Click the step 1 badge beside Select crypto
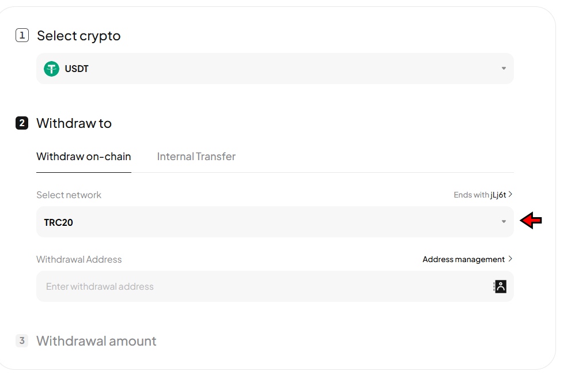The width and height of the screenshot is (571, 375). click(22, 35)
